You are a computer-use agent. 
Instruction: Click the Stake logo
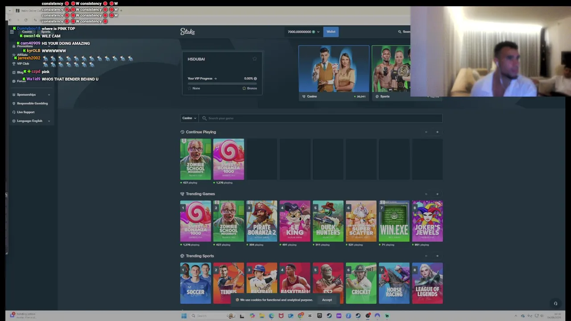[x=187, y=32]
